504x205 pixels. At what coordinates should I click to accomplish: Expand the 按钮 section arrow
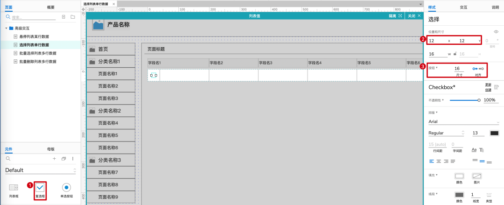[x=437, y=68]
